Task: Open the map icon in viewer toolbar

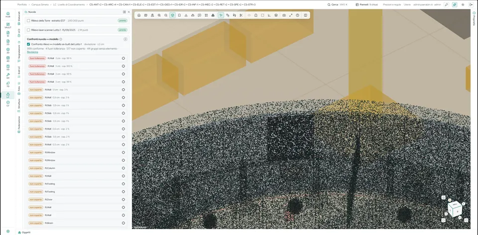Action: click(x=146, y=15)
